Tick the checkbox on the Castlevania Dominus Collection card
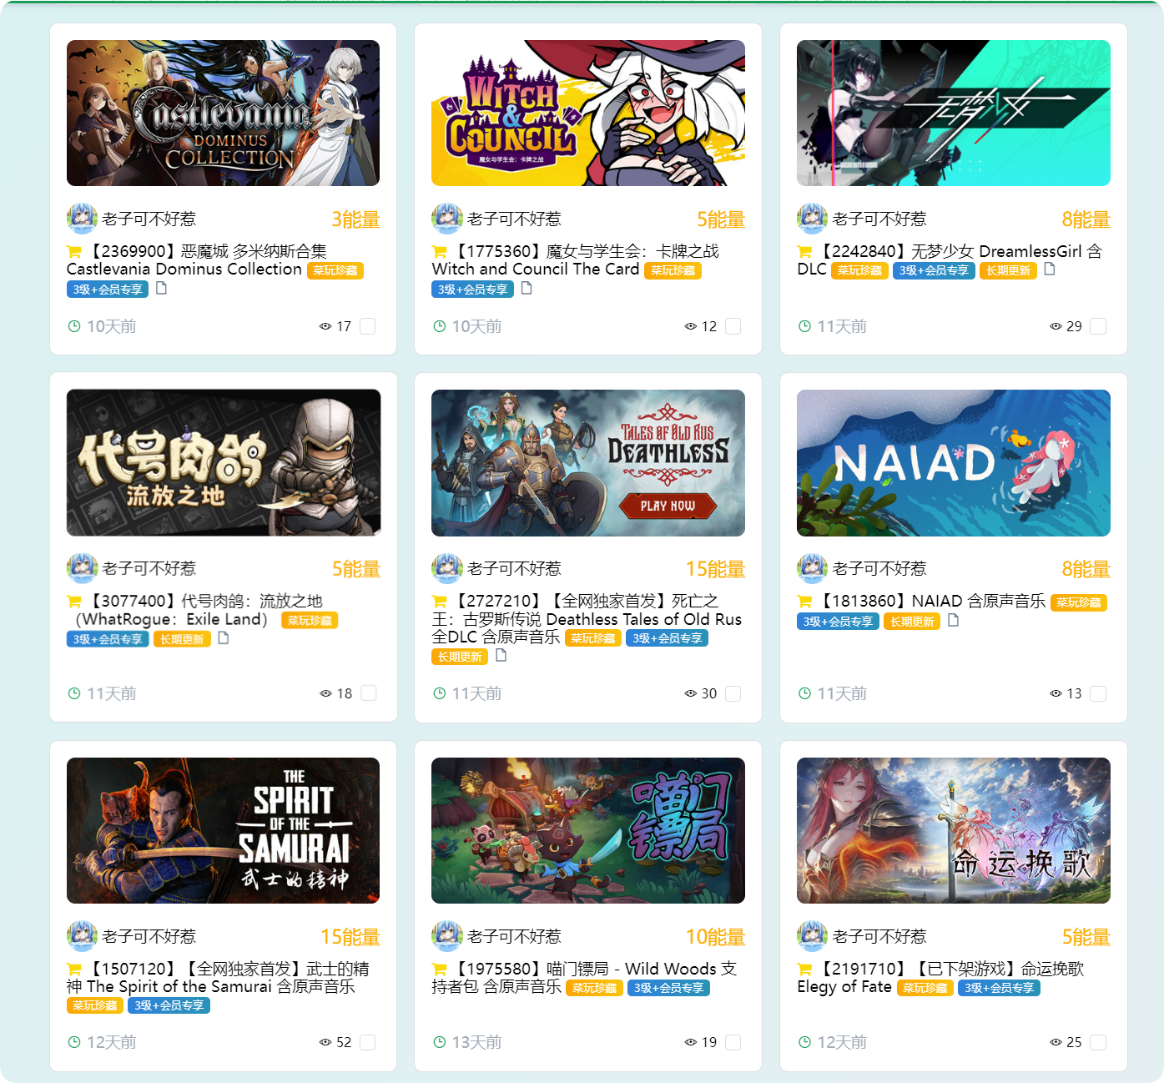The width and height of the screenshot is (1164, 1083). coord(367,326)
